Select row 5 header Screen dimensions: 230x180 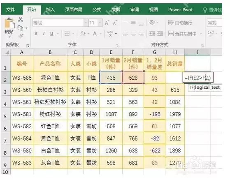click(x=6, y=114)
